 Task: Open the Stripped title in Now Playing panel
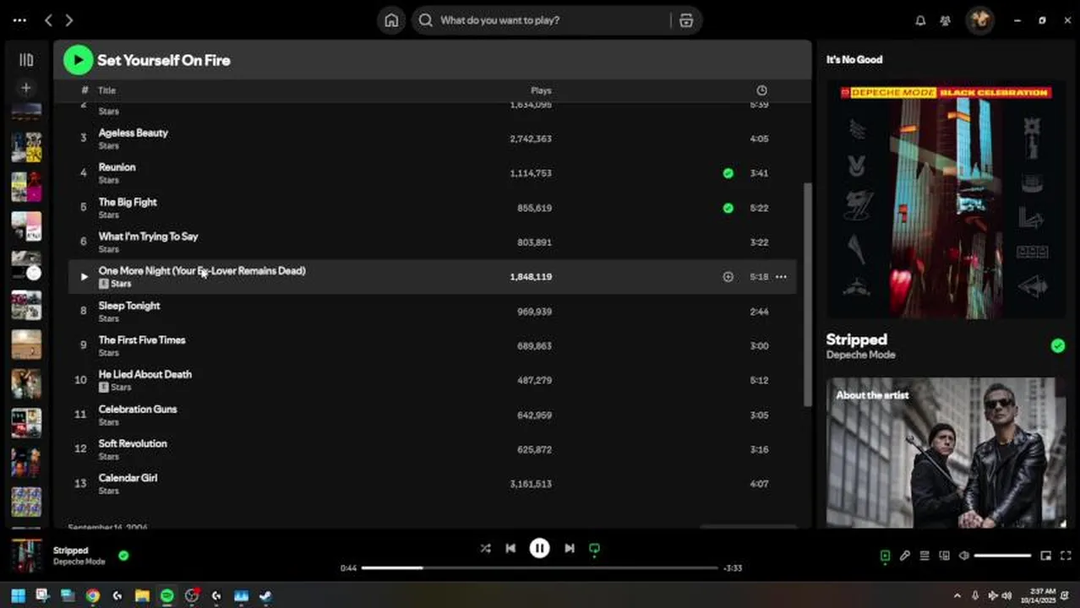click(856, 339)
